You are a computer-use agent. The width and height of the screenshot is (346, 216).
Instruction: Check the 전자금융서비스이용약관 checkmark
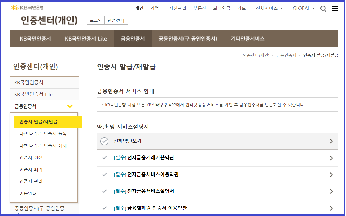(x=105, y=175)
